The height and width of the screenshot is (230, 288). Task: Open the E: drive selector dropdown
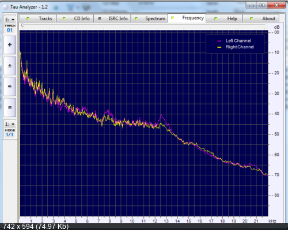point(10,20)
